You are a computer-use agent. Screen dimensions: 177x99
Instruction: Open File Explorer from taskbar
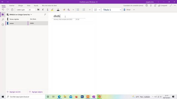tap(65, 97)
